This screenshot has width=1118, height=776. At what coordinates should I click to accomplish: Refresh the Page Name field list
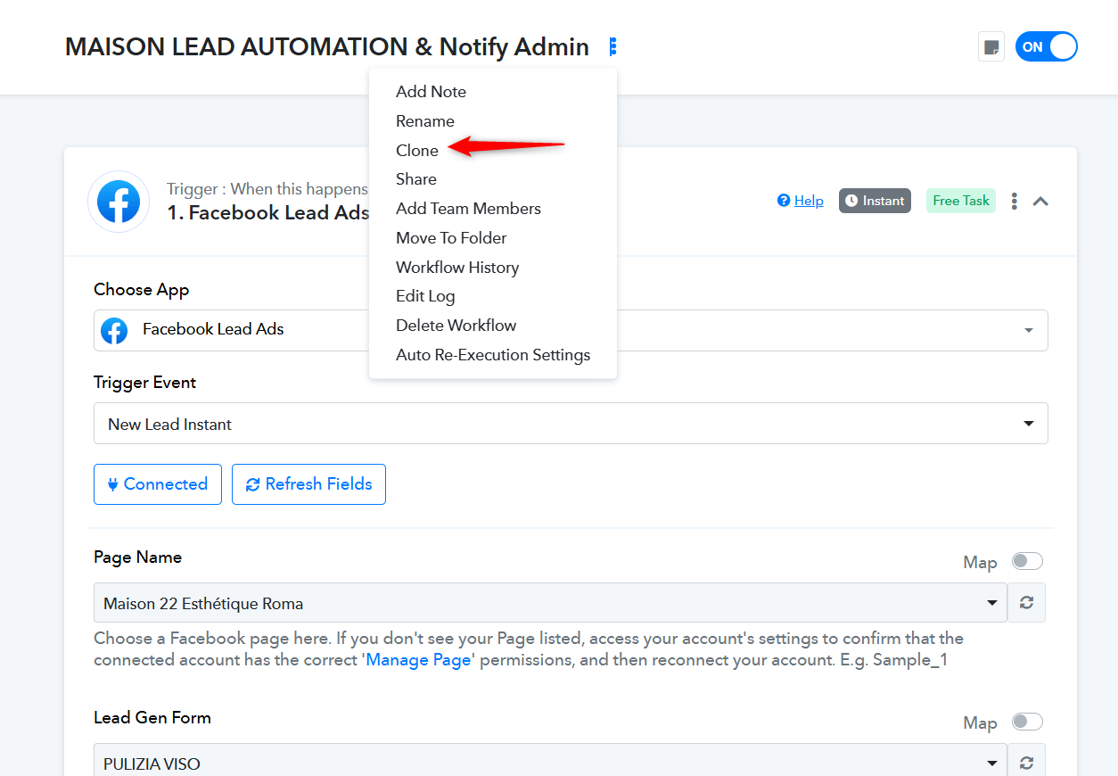pyautogui.click(x=1026, y=603)
